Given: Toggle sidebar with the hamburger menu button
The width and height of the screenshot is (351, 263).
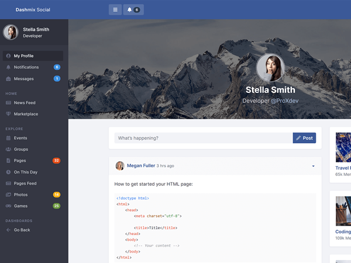Looking at the screenshot, I should click(x=115, y=9).
